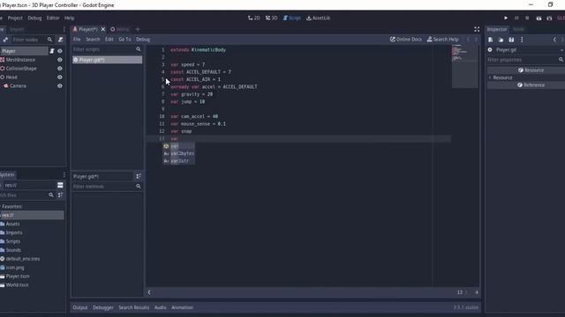Toggle visibility of MeshInstance node
The height and width of the screenshot is (317, 565).
click(x=60, y=60)
